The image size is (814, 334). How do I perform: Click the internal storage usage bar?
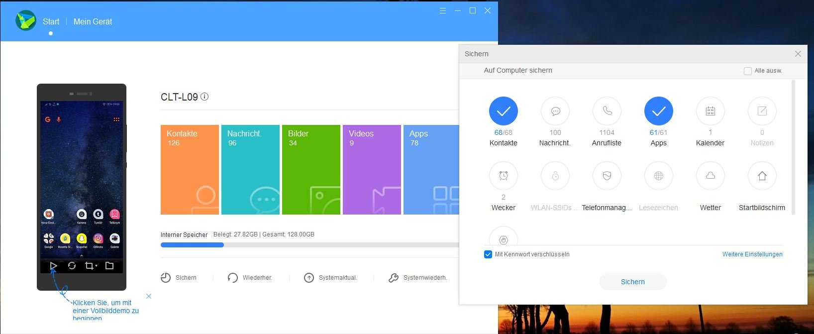pos(309,245)
